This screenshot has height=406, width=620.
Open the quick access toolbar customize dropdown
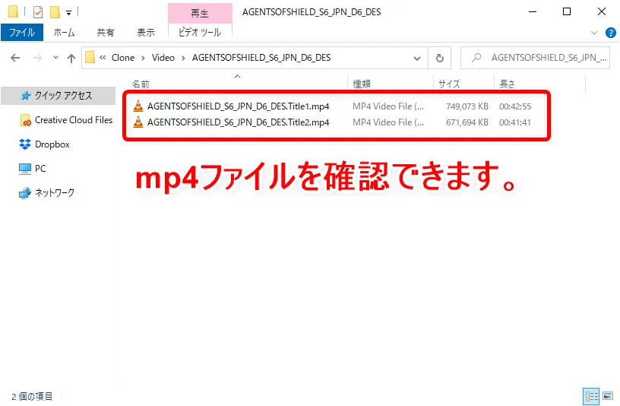[69, 13]
